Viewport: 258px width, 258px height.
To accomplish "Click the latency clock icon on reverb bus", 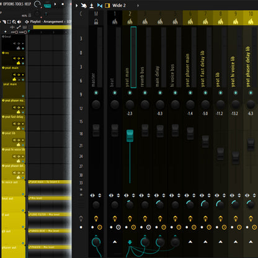I will 148,227.
